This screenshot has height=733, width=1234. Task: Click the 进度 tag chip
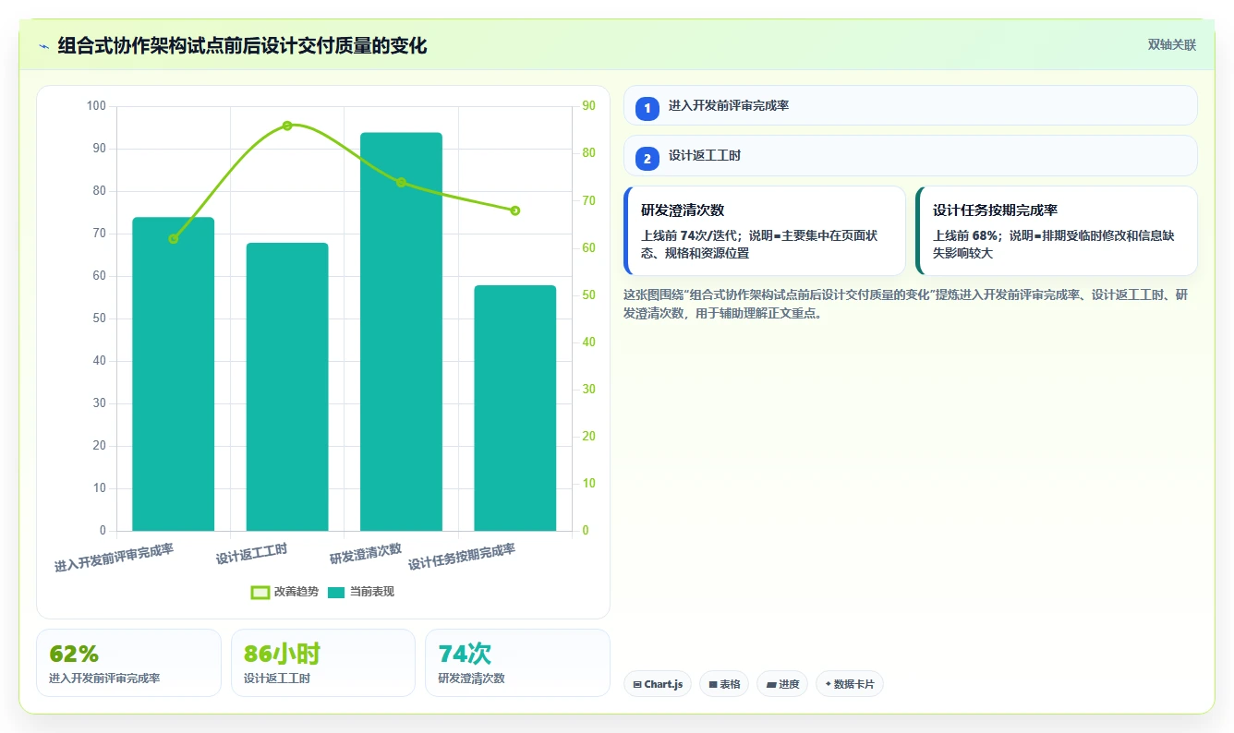pyautogui.click(x=782, y=684)
